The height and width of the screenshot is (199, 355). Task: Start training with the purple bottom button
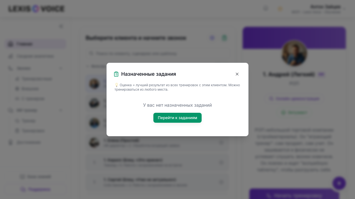[294, 195]
